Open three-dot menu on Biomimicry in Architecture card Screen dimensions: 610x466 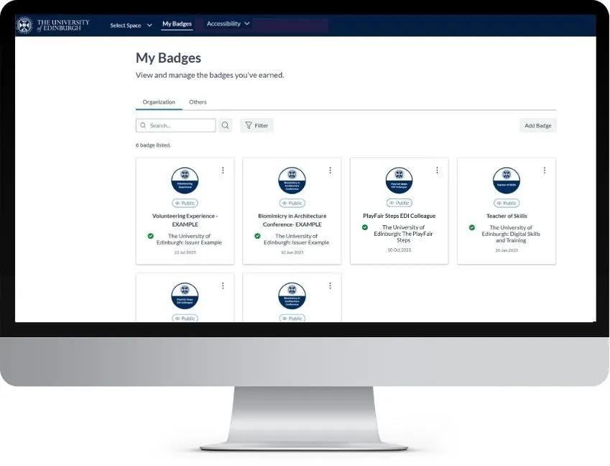330,170
